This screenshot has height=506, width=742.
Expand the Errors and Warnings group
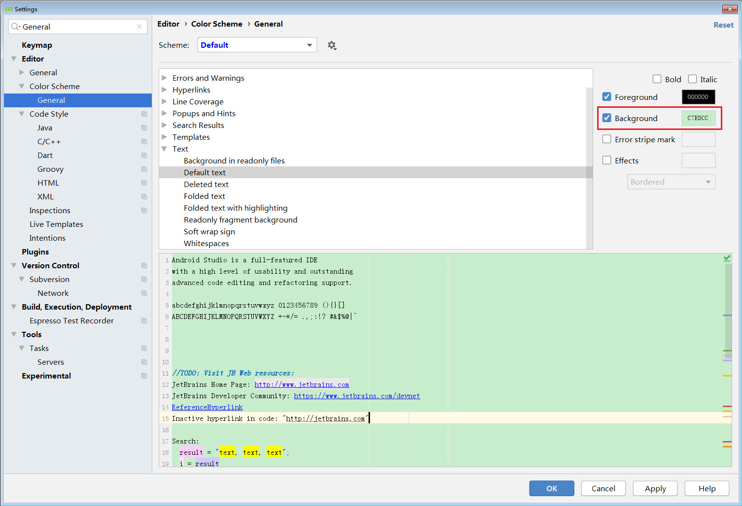tap(165, 78)
